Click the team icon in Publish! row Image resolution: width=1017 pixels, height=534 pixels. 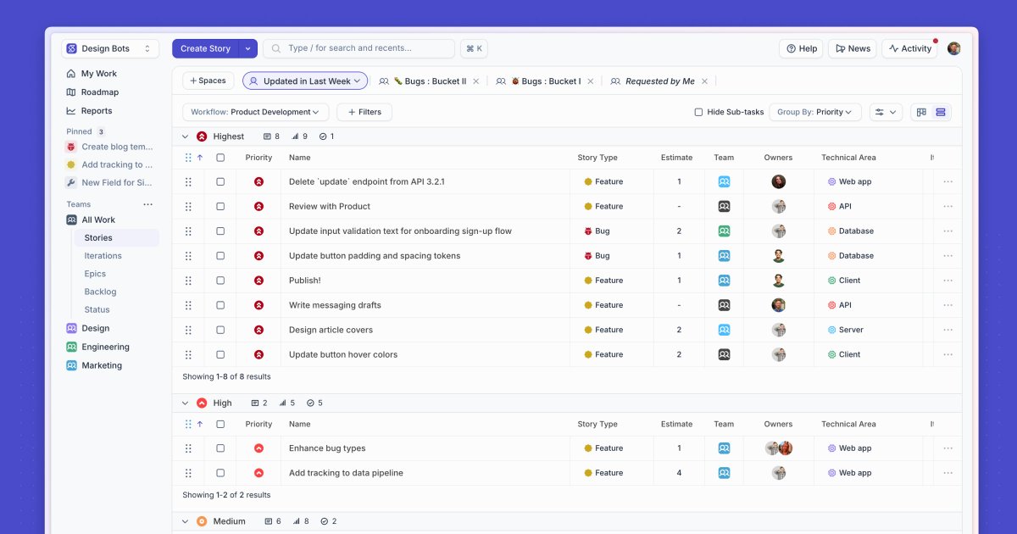point(724,281)
